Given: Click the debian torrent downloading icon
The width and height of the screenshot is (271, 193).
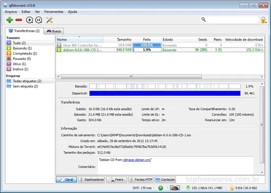Looking at the screenshot, I should 59,50.
